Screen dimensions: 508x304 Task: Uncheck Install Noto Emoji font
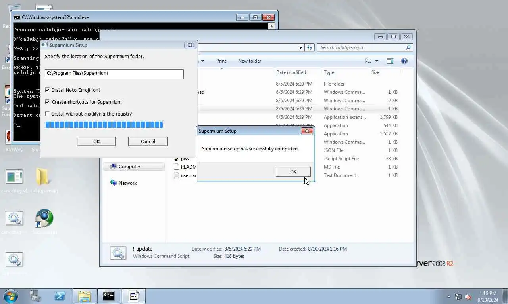click(48, 90)
